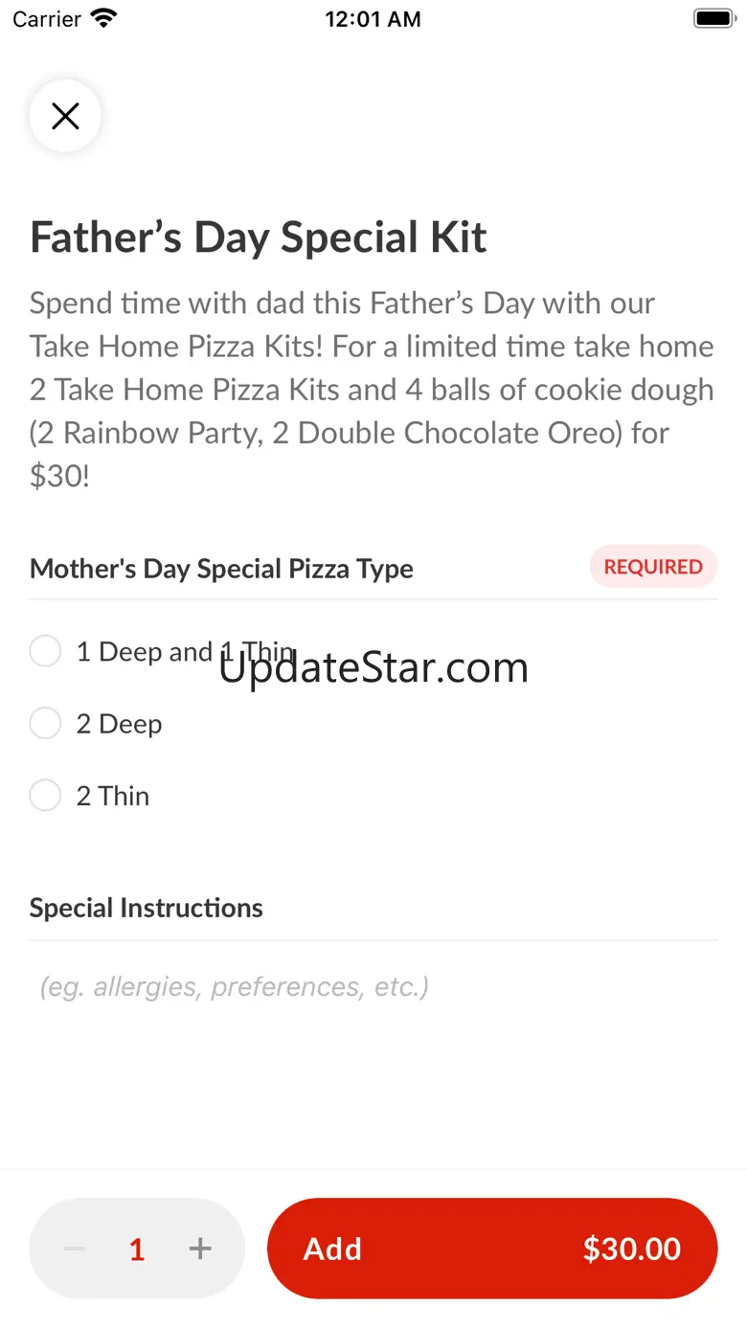Tap the quantity number 1
The width and height of the screenshot is (747, 1328).
click(x=137, y=1249)
